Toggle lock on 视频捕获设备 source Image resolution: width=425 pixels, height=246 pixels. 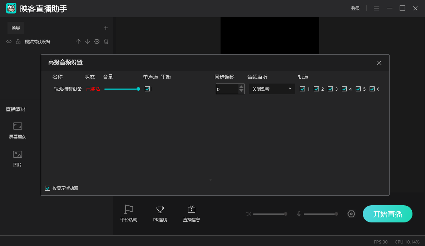coord(18,41)
